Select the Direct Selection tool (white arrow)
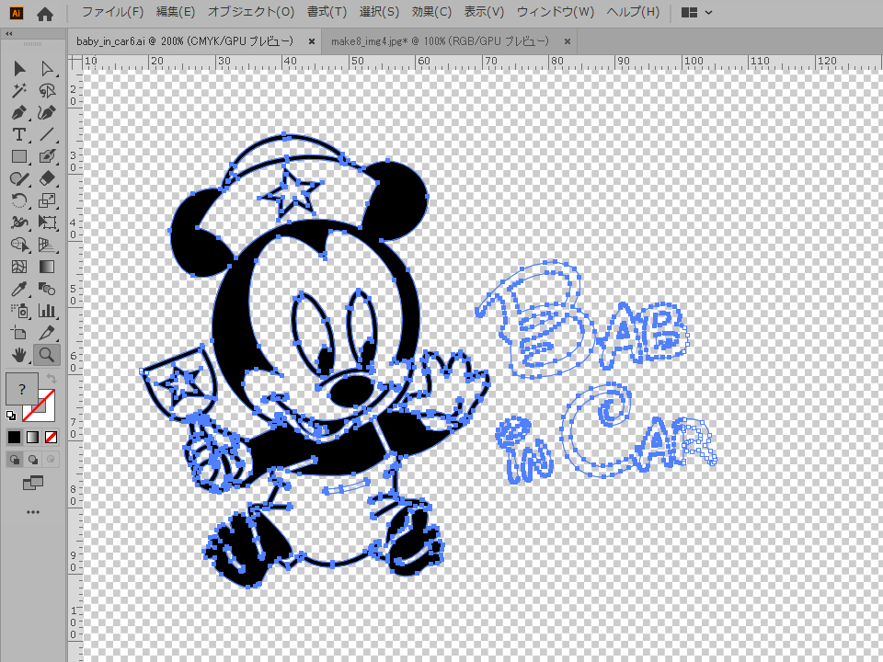883x662 pixels. point(47,69)
